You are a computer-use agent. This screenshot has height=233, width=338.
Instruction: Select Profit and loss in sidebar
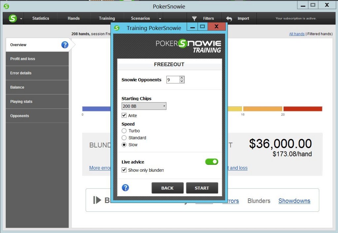click(37, 59)
